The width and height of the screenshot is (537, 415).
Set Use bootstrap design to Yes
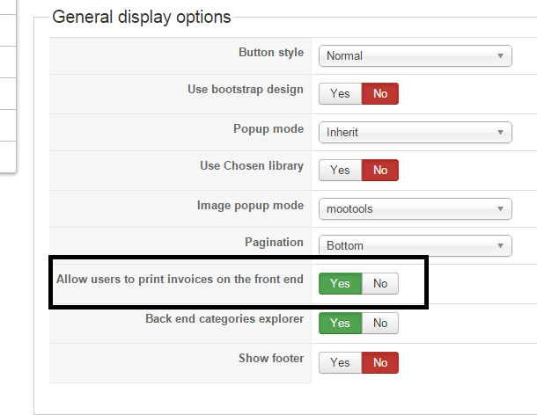(340, 93)
